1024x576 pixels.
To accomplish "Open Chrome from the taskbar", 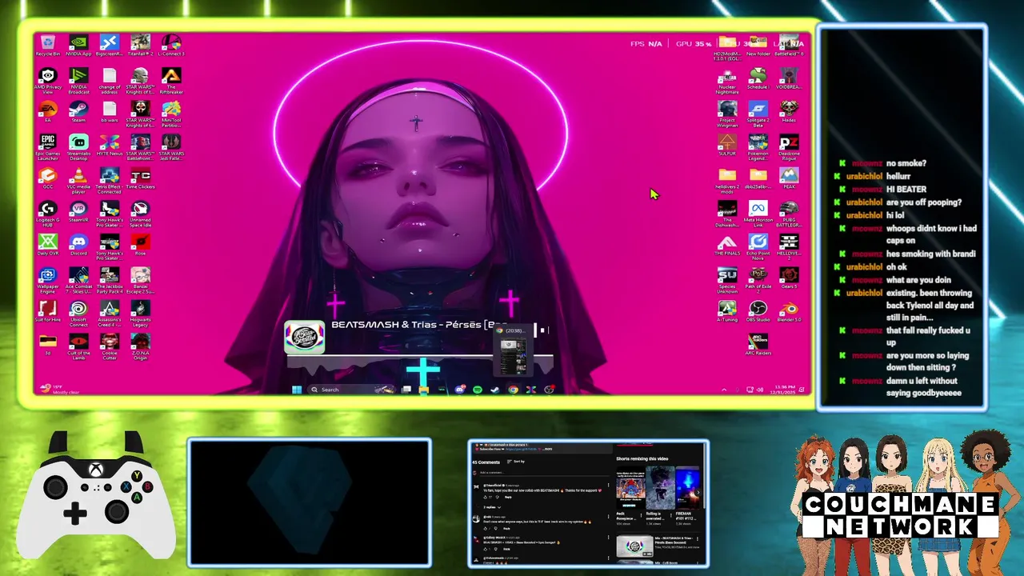I will tap(513, 390).
